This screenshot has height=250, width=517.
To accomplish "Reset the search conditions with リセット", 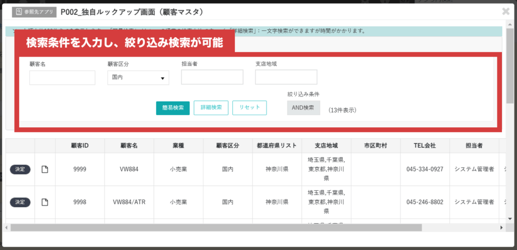I will point(249,108).
